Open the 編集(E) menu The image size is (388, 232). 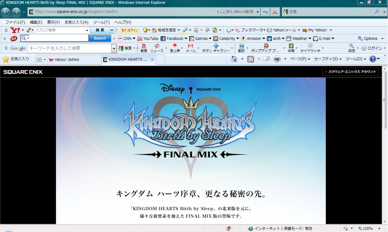point(36,22)
